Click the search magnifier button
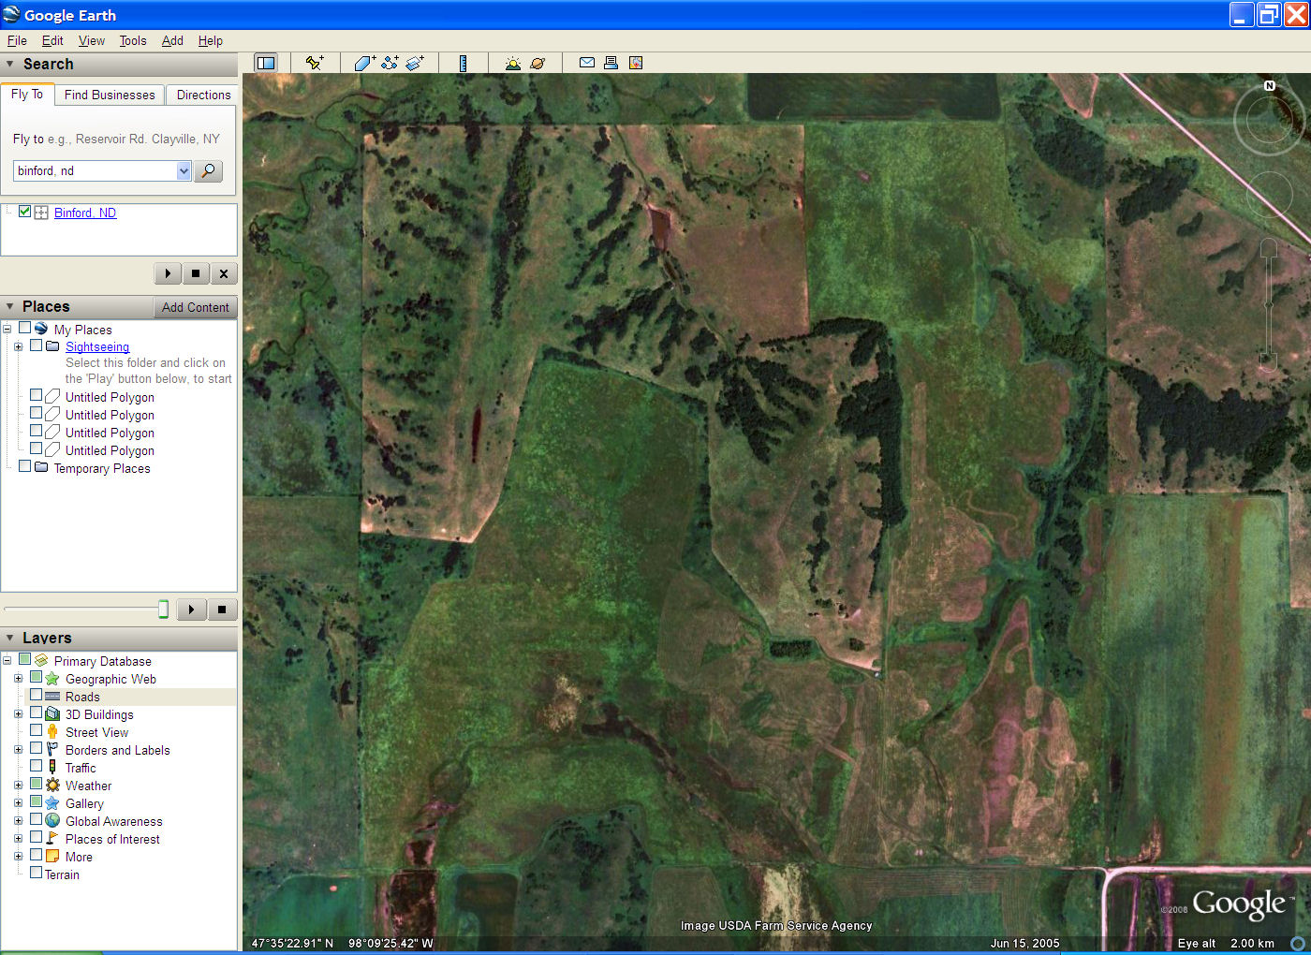 (x=208, y=170)
